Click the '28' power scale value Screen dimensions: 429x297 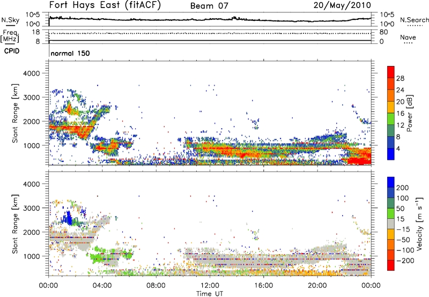[x=400, y=78]
